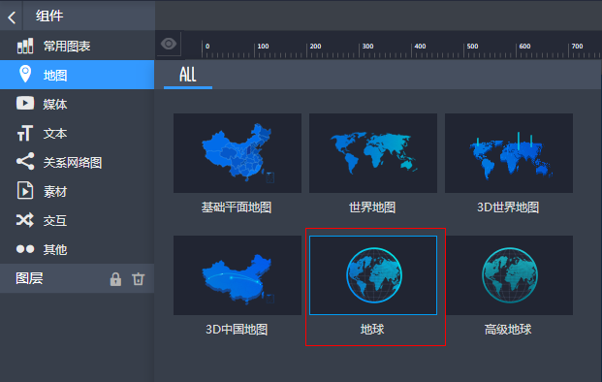This screenshot has width=602, height=382.
Task: Select the 3D中国地图 thumbnail
Action: (238, 275)
